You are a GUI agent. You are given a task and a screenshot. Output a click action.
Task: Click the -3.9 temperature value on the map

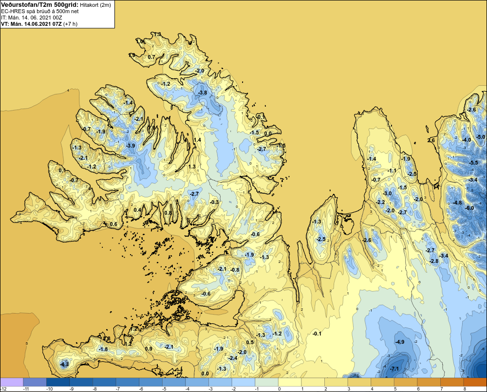(x=131, y=146)
